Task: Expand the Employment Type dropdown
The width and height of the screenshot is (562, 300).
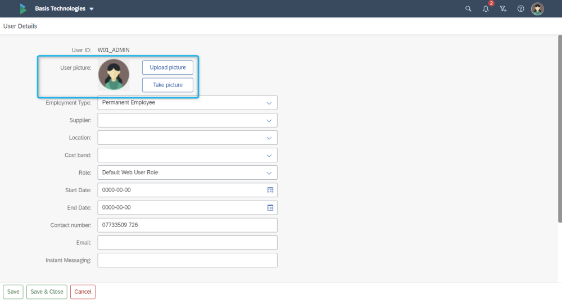Action: click(x=270, y=103)
